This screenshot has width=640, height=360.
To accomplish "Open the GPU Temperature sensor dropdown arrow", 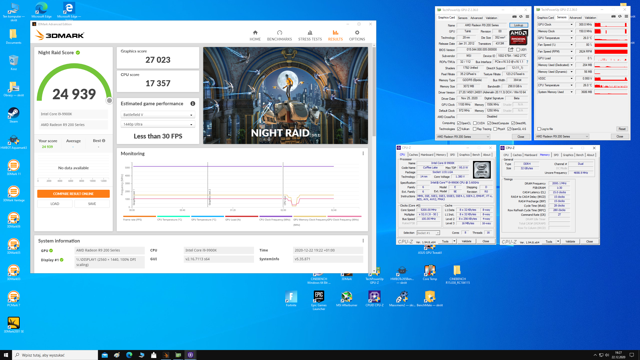I will pos(571,38).
